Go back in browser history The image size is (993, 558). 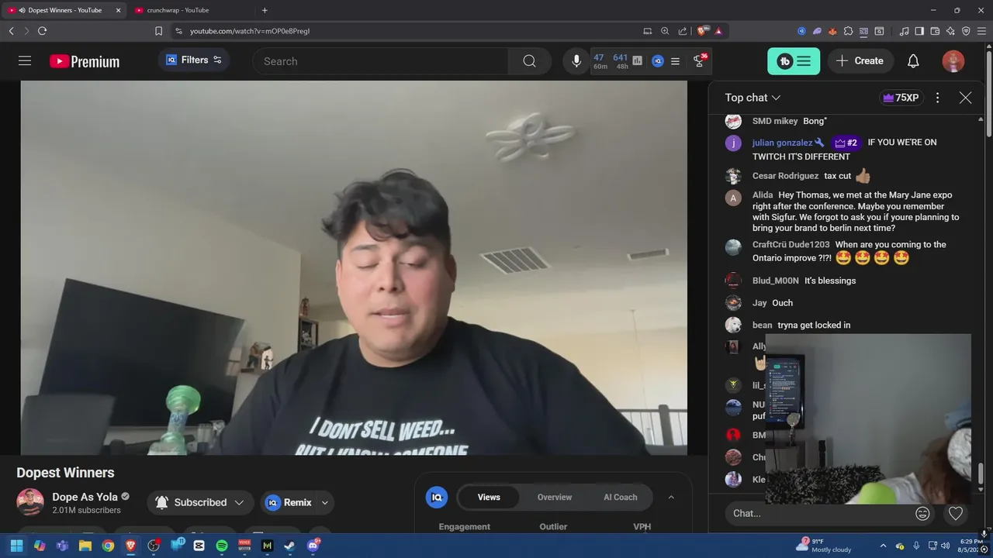pyautogui.click(x=11, y=31)
